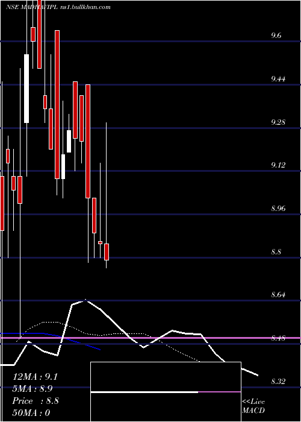This screenshot has height=422, width=301.
Task: Click the 9.28 price axis label
Action: pyautogui.click(x=278, y=122)
